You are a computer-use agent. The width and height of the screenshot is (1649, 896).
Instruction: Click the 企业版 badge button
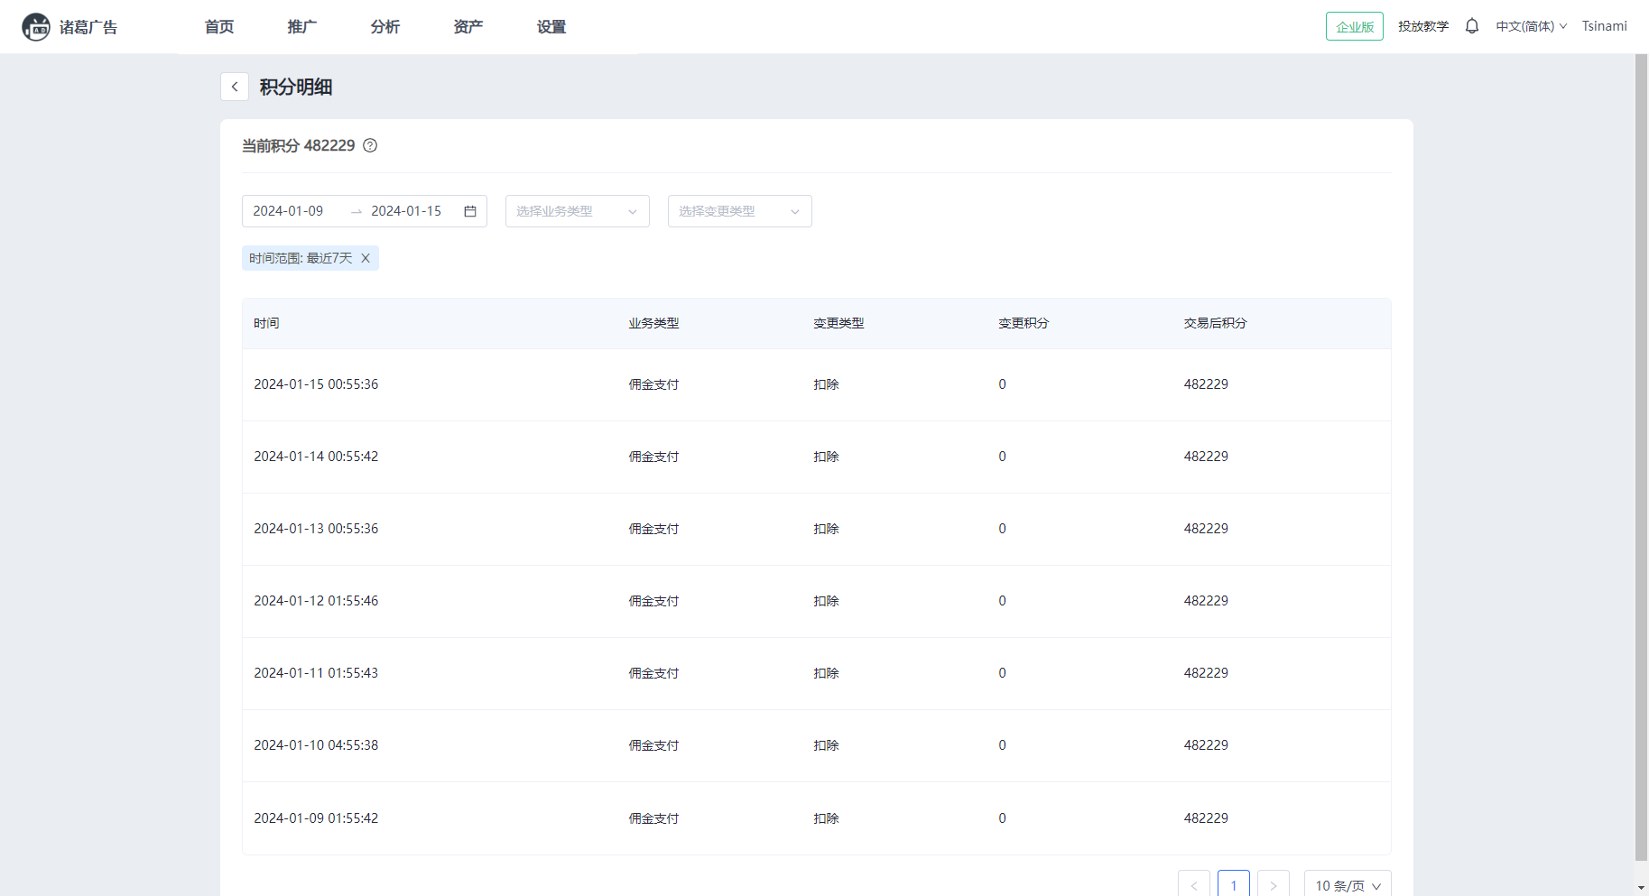1354,26
